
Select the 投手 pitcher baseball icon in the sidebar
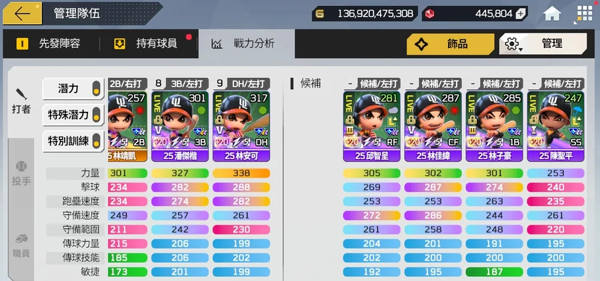(21, 173)
